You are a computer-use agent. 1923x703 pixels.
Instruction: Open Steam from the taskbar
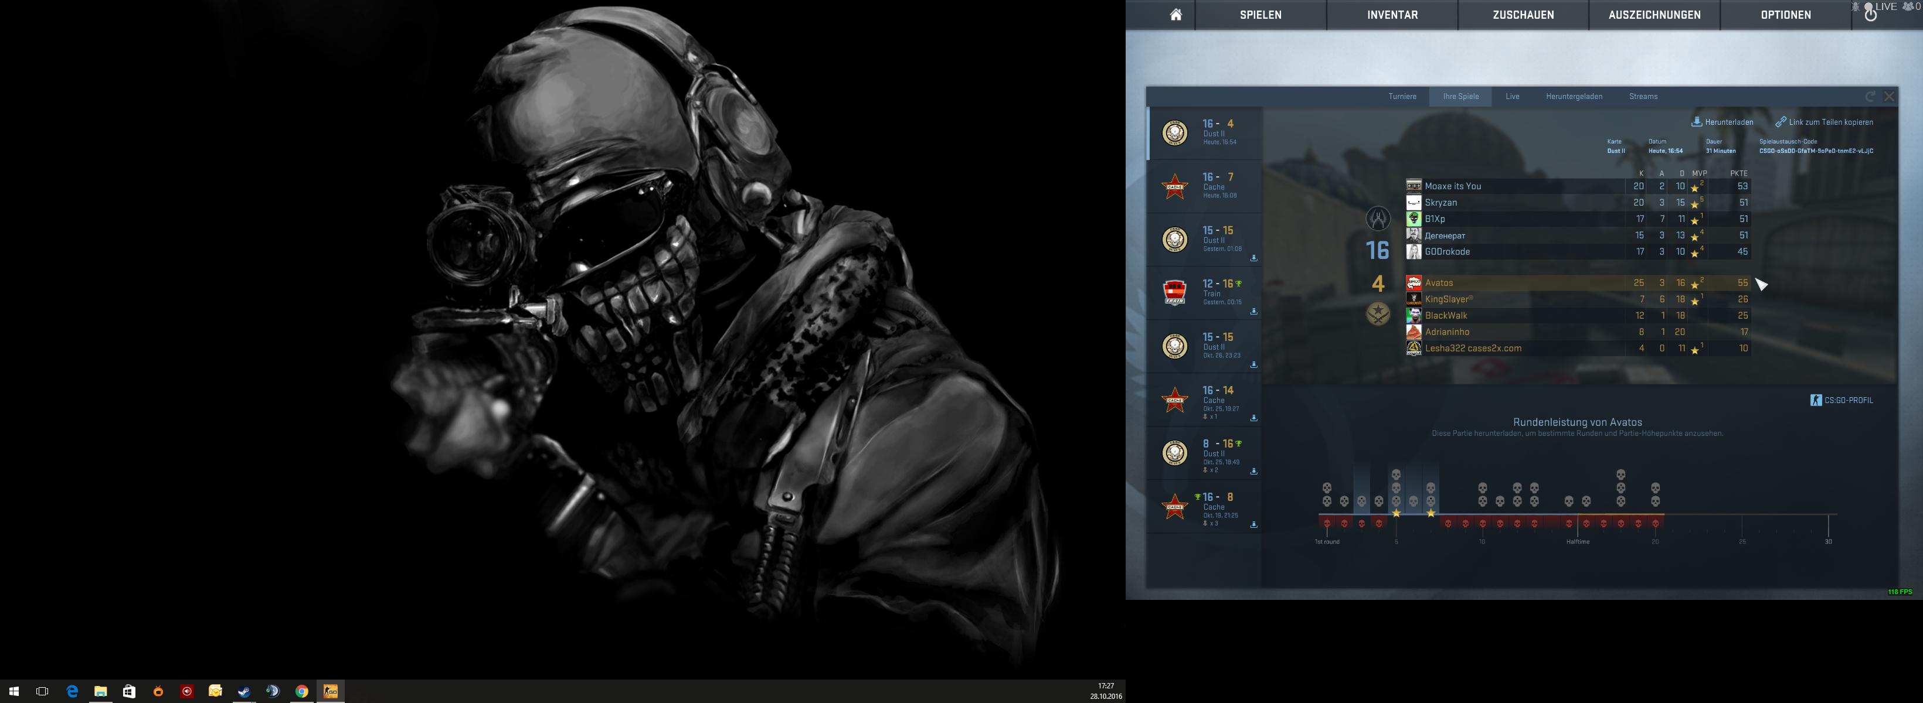(244, 691)
